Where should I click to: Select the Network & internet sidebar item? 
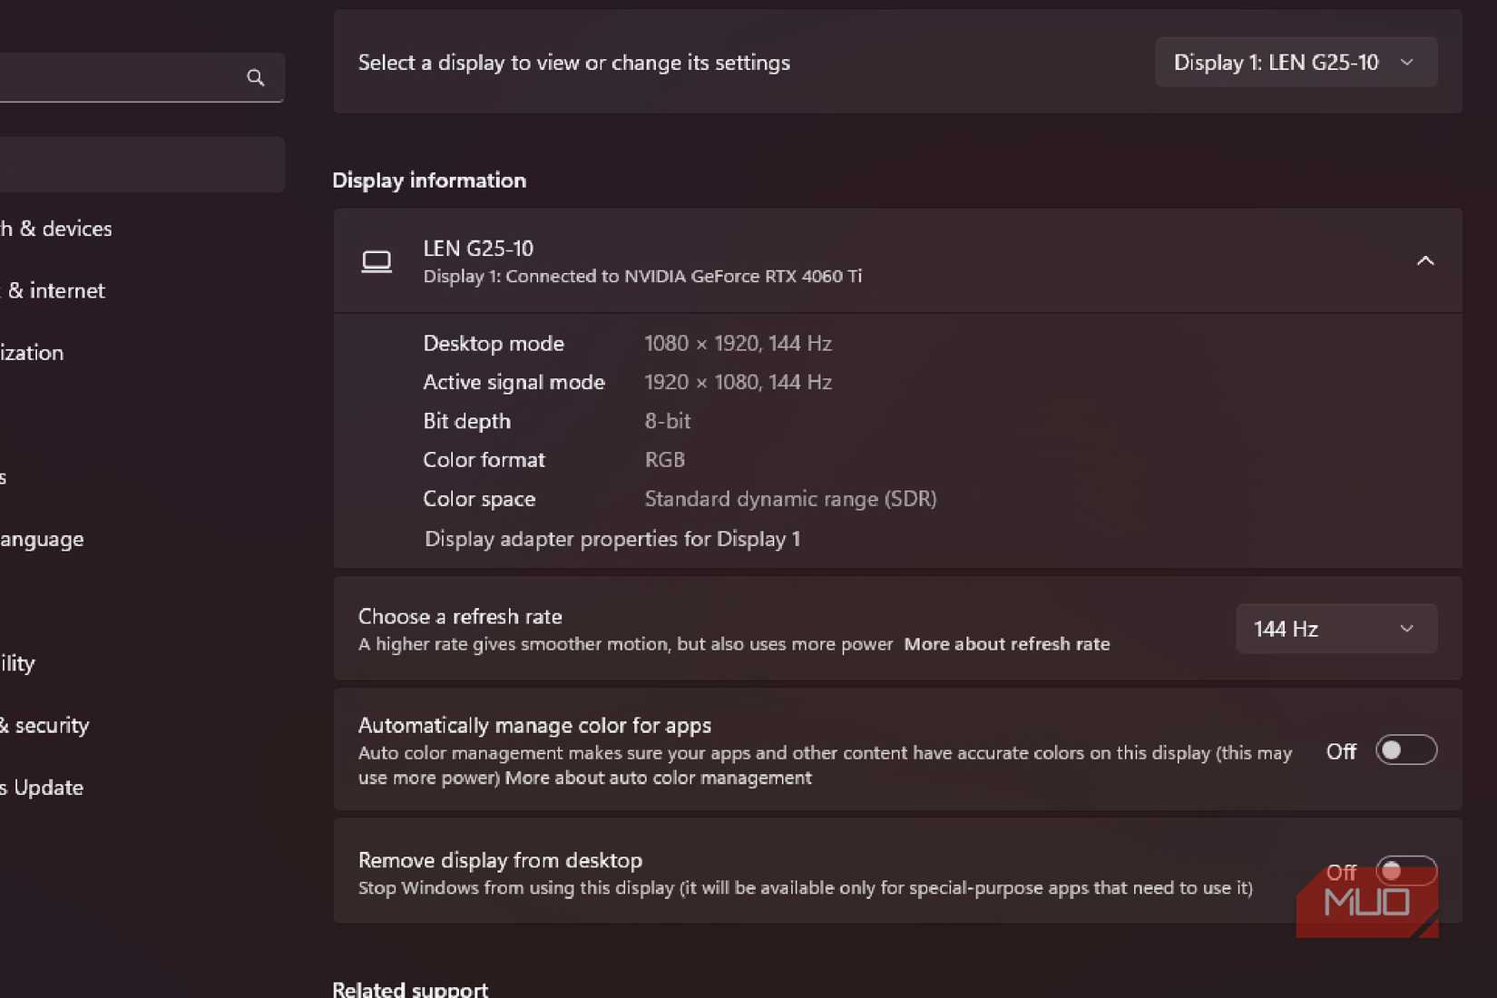53,290
